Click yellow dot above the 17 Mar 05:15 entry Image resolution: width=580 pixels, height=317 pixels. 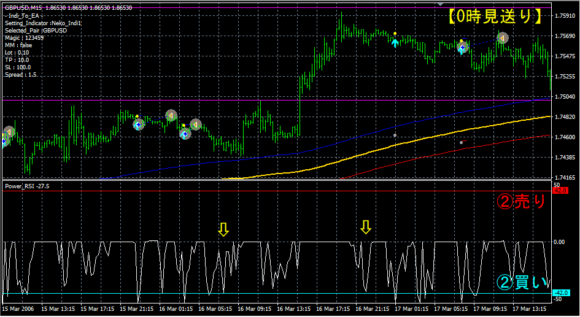pos(462,40)
